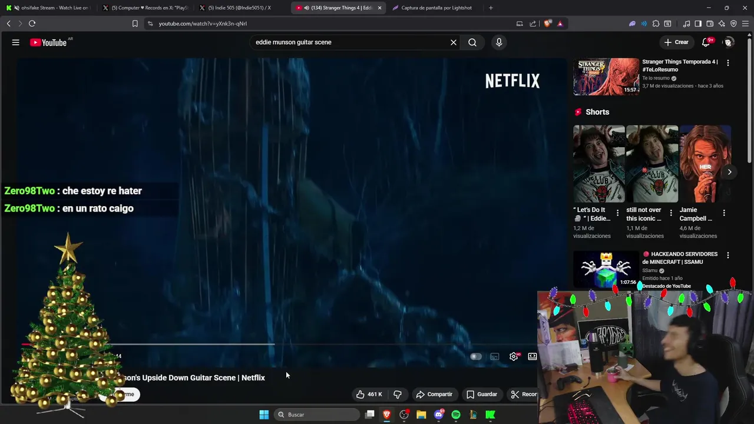The height and width of the screenshot is (424, 754).
Task: Open the YouTube account avatar menu
Action: (x=728, y=42)
